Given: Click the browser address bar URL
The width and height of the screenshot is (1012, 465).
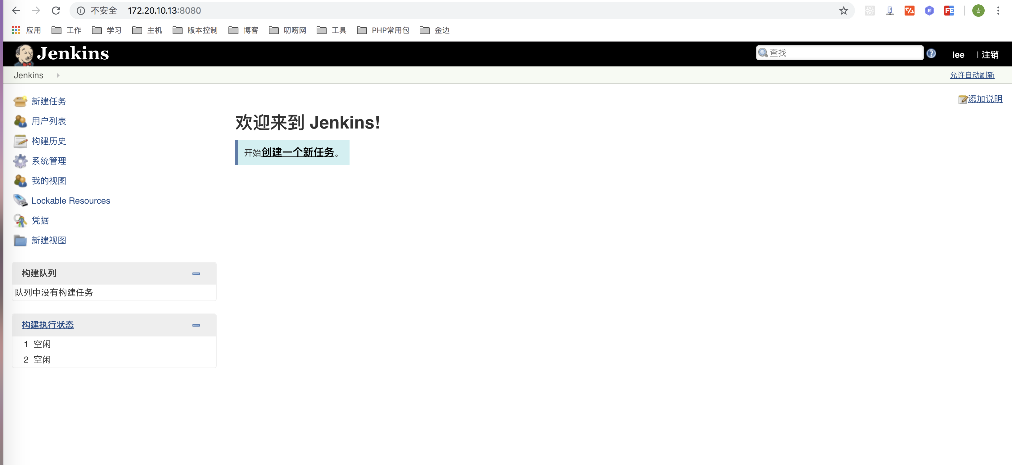Looking at the screenshot, I should point(164,11).
